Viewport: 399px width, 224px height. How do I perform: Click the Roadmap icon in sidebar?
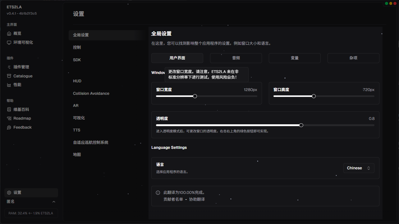[9, 118]
